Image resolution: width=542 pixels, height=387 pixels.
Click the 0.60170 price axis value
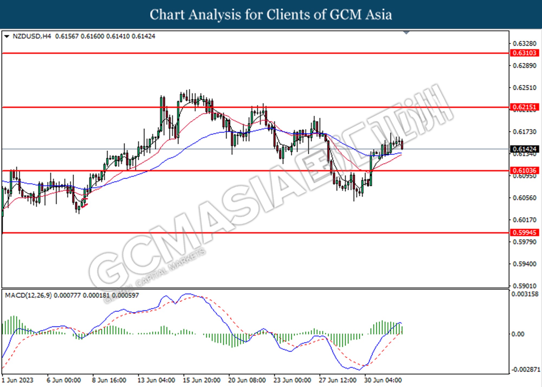point(524,220)
